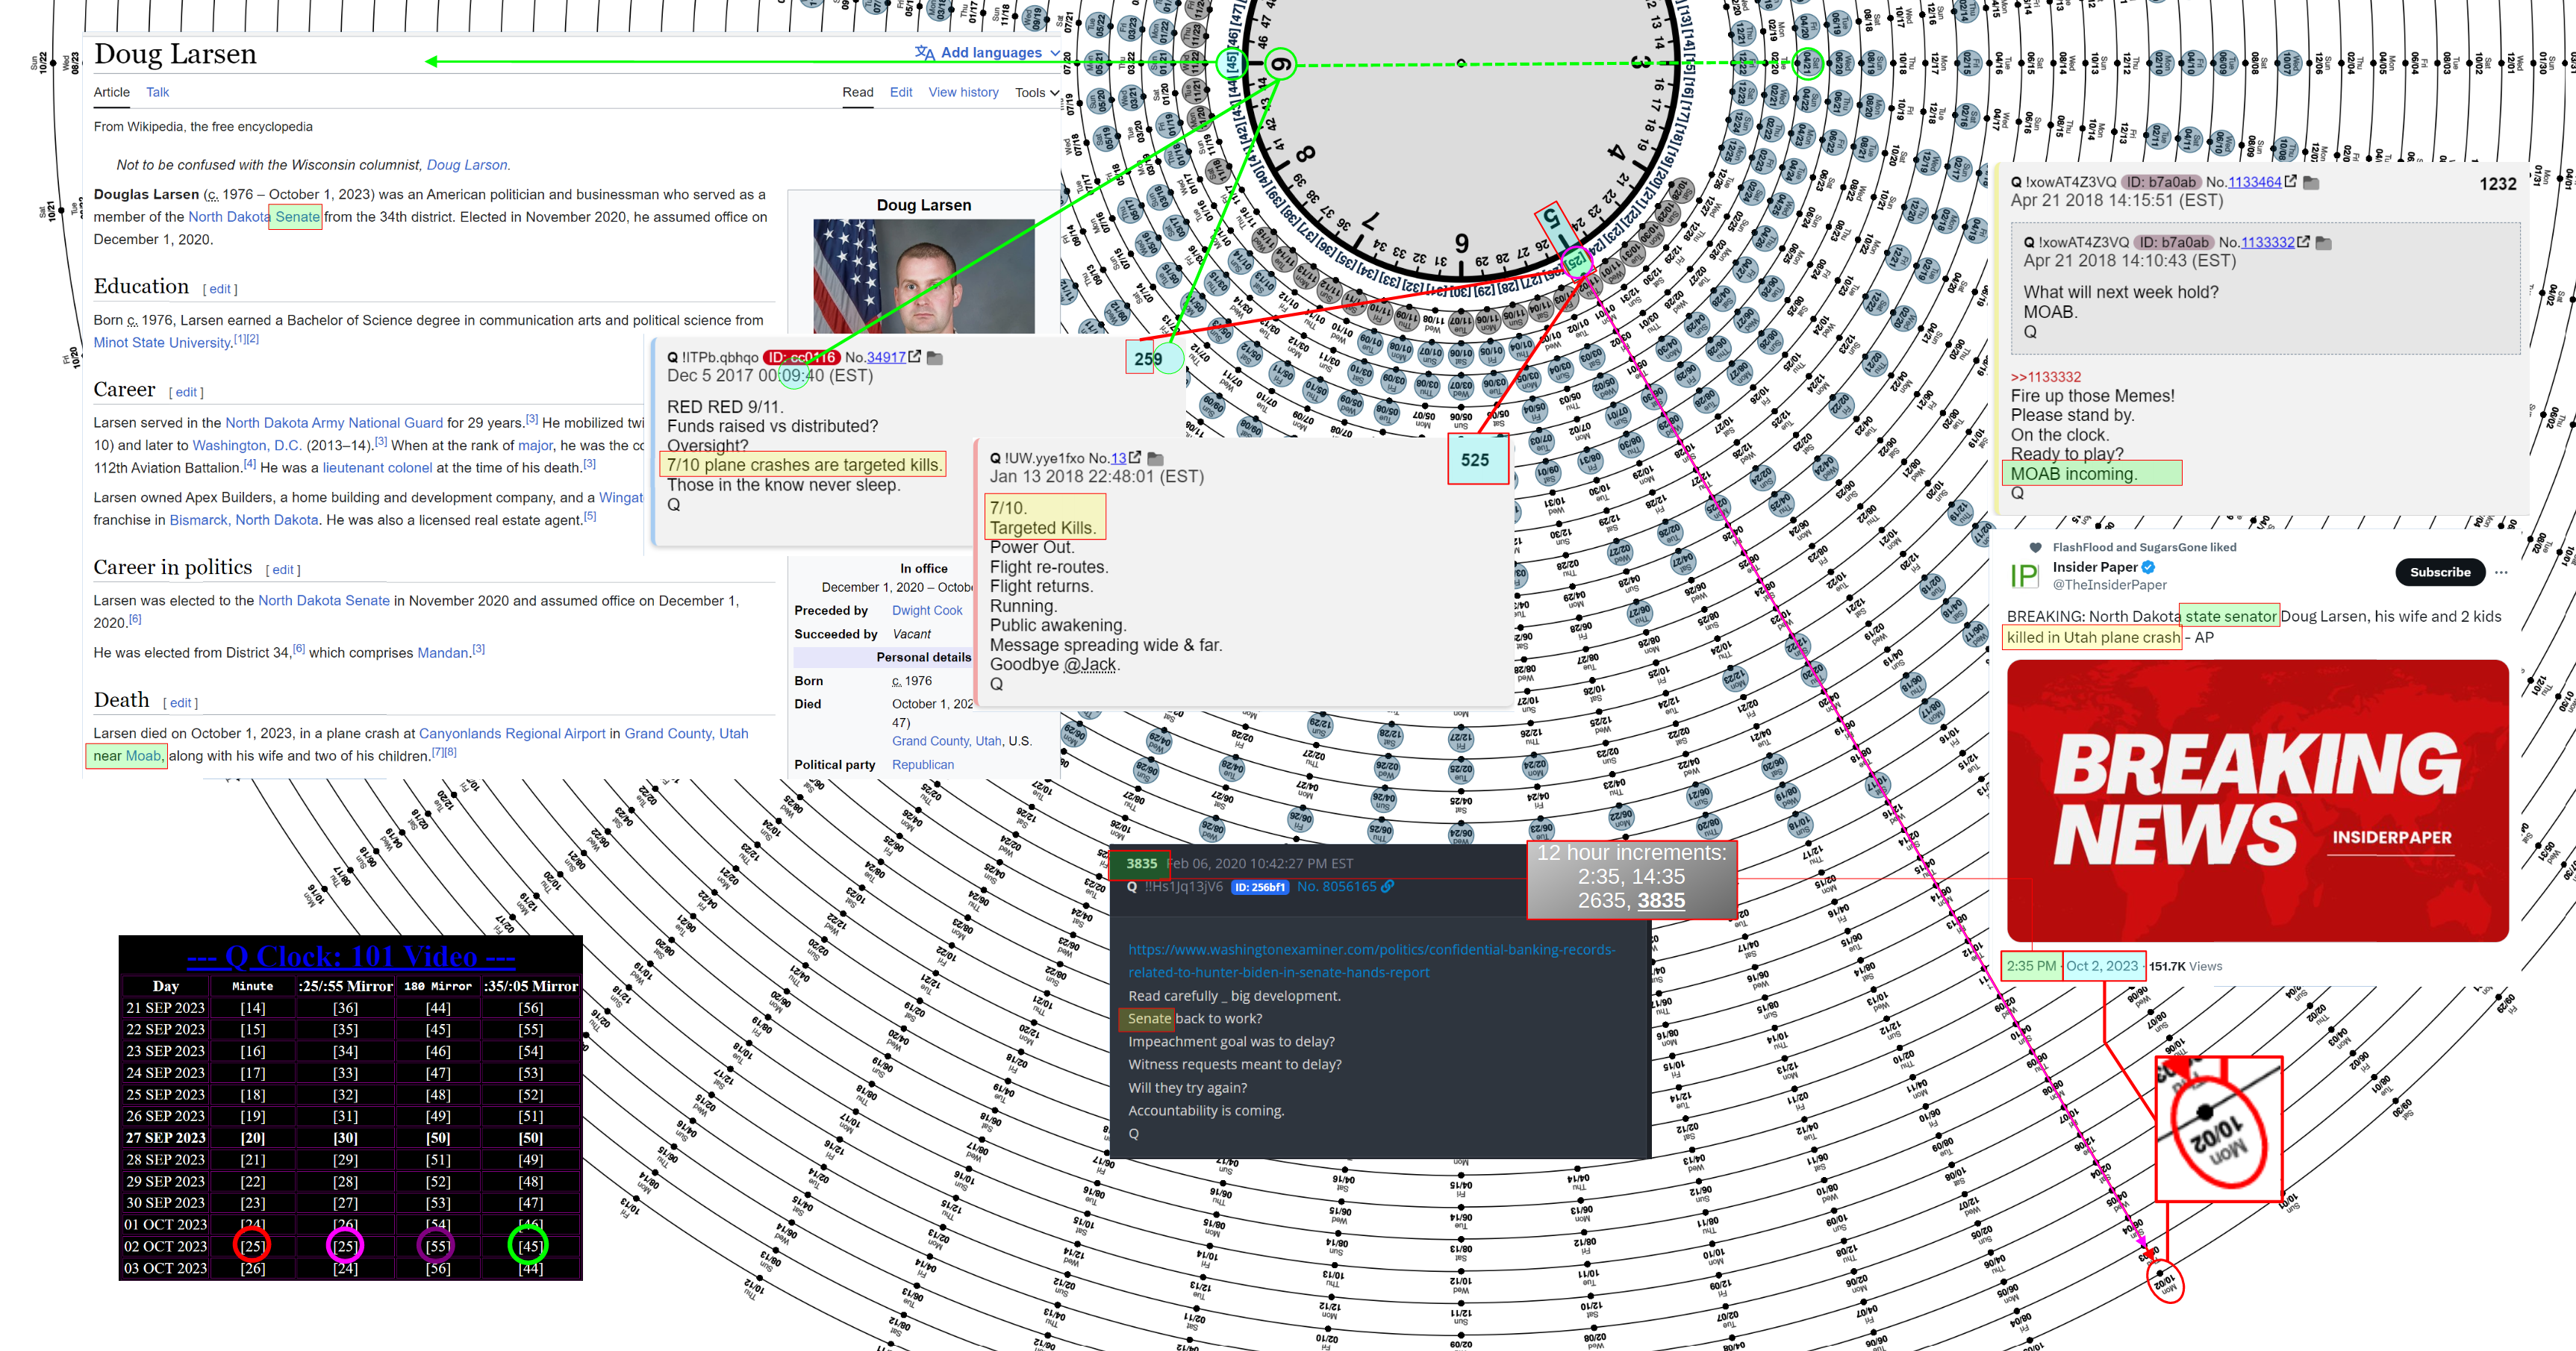Switch to the Talk tab
Viewport: 2576px width, 1351px height.
(157, 92)
